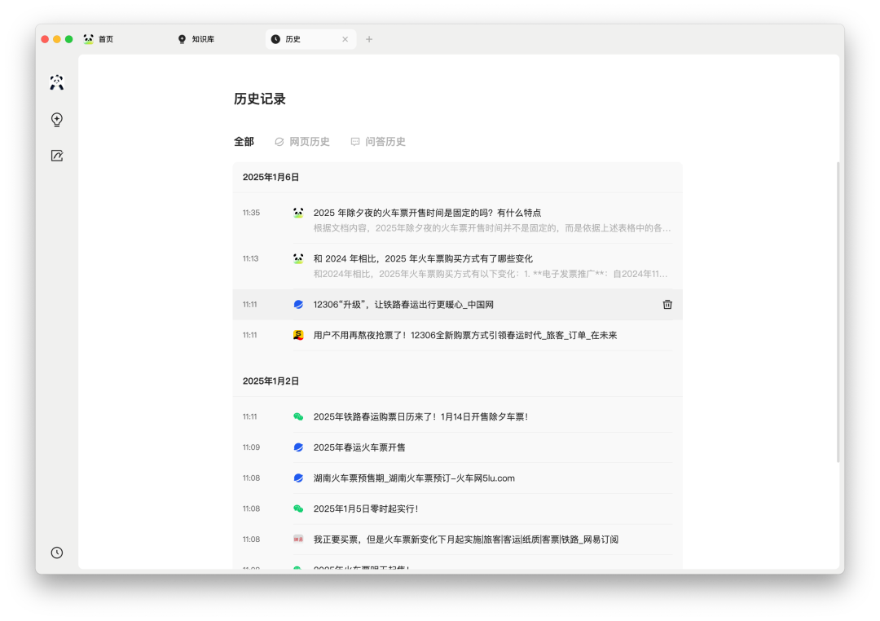Click the vertical scrollbar on the right
The image size is (880, 621).
pos(838,310)
